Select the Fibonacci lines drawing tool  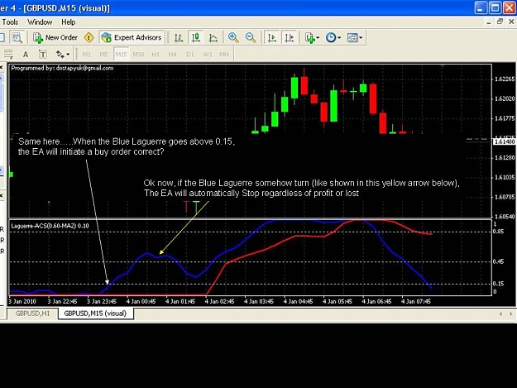pyautogui.click(x=8, y=54)
